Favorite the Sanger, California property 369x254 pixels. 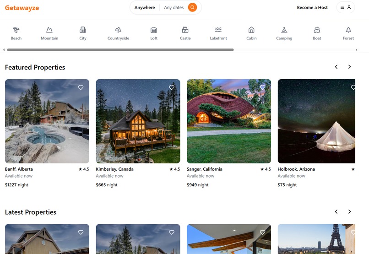(x=262, y=87)
